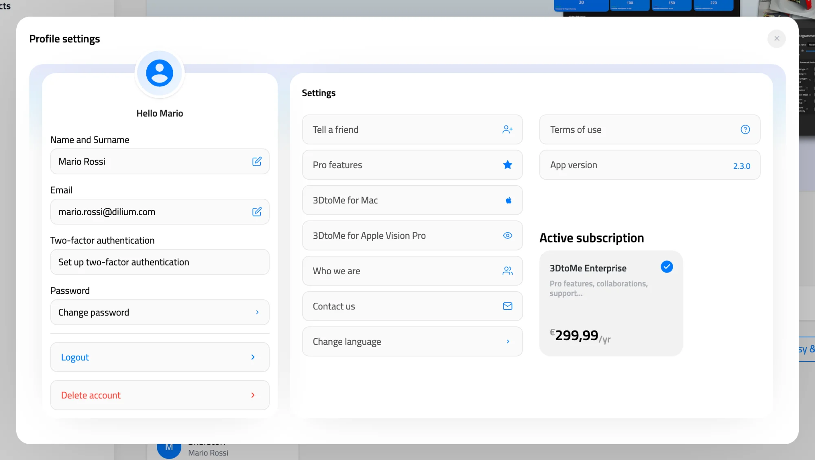Screen dimensions: 815x460
Task: Open the Terms of use row
Action: (x=650, y=130)
